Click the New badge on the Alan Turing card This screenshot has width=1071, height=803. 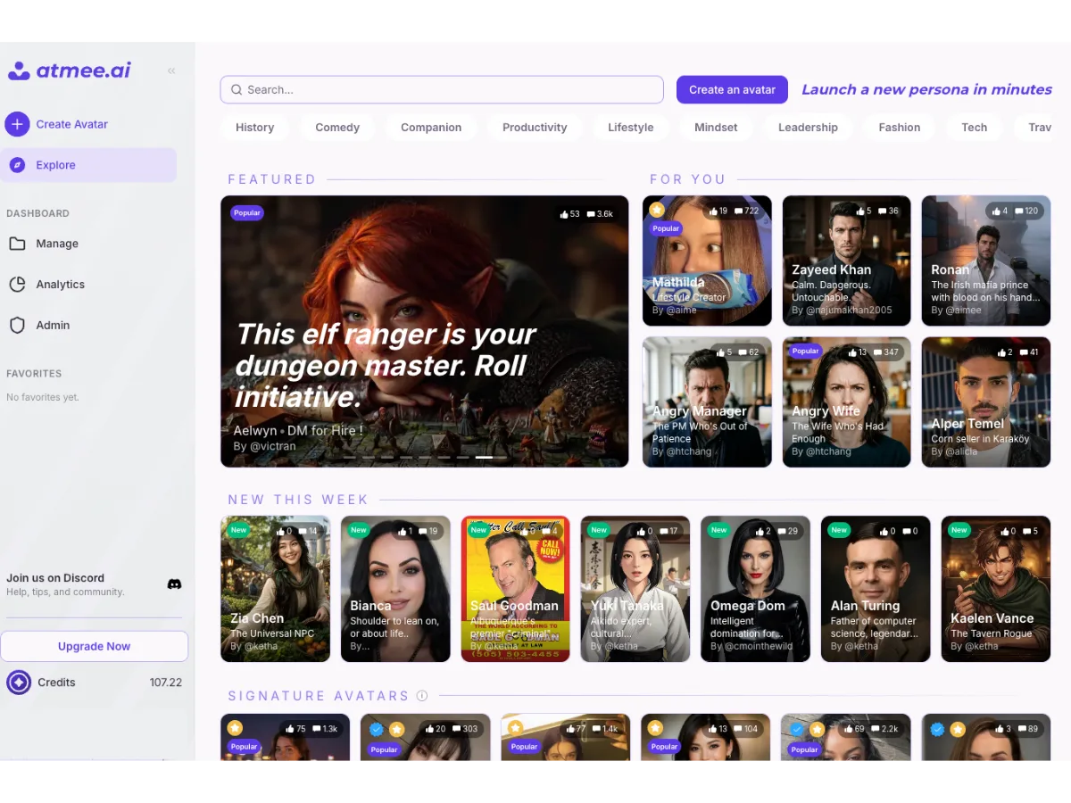(x=839, y=530)
